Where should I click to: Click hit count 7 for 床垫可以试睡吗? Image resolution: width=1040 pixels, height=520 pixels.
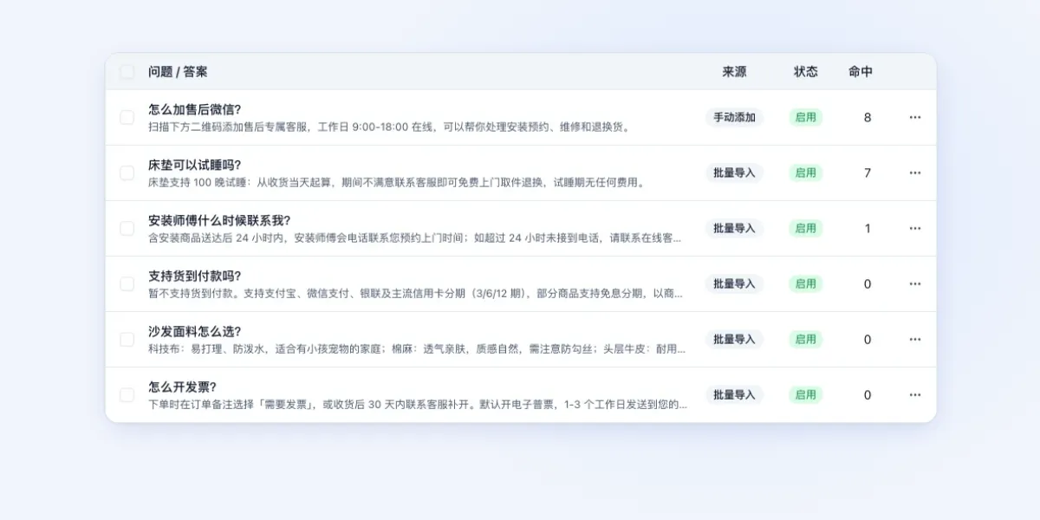[x=868, y=172]
